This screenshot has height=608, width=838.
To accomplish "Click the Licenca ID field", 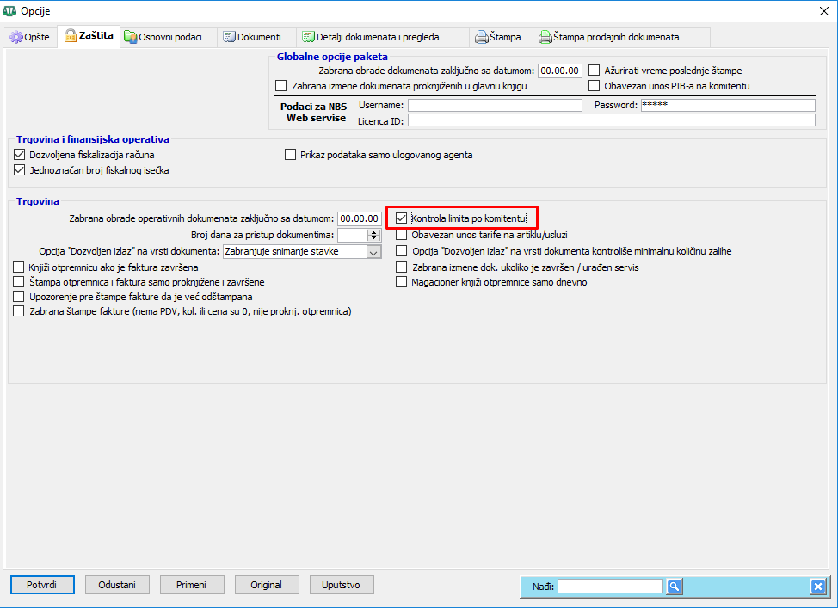I will click(612, 120).
